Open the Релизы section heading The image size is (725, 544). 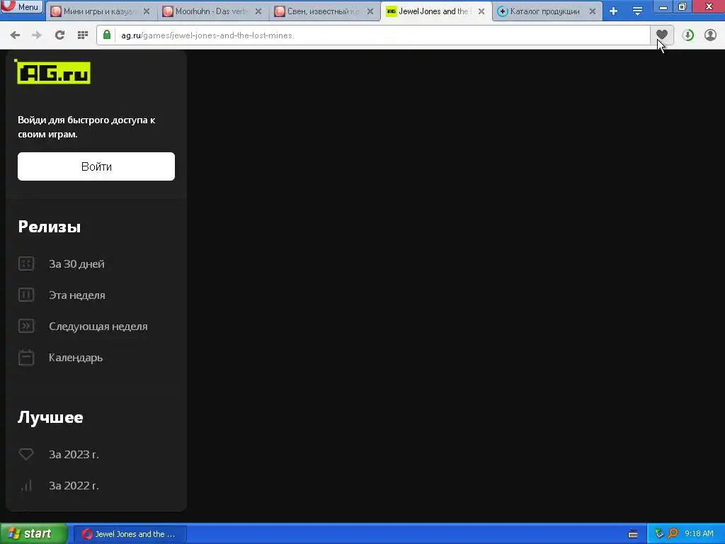pos(49,227)
